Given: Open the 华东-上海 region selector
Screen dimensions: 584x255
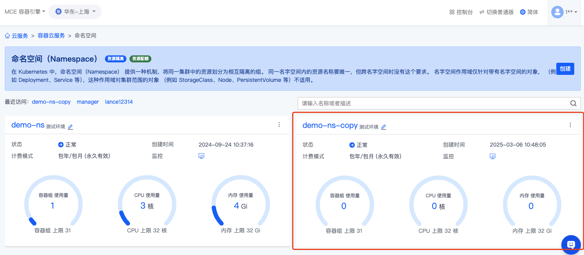Looking at the screenshot, I should (75, 12).
